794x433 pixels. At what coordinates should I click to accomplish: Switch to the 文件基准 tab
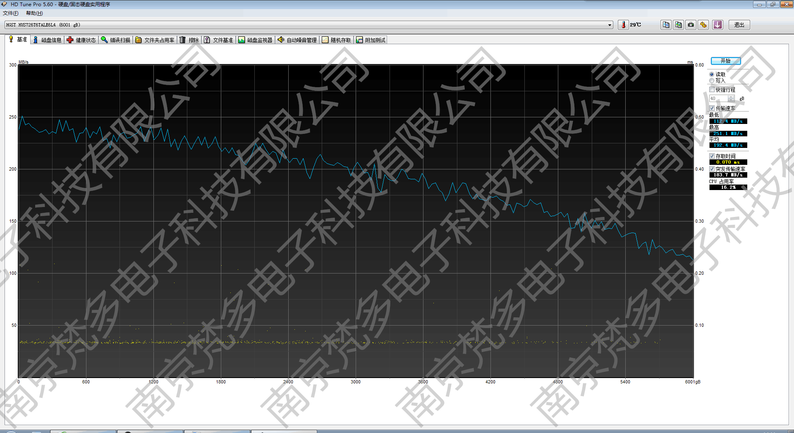(219, 40)
